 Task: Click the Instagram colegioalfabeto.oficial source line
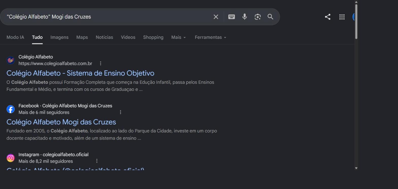(x=54, y=154)
